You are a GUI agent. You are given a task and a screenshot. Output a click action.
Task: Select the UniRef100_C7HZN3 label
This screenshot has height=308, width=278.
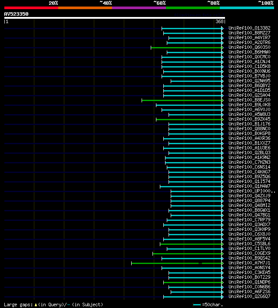point(249,162)
